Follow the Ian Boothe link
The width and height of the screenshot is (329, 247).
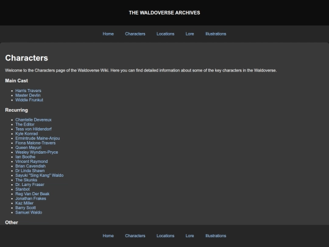coord(26,157)
